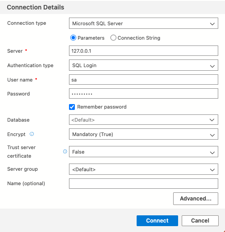
Task: Click the Trust server certificate label
Action: [21, 152]
